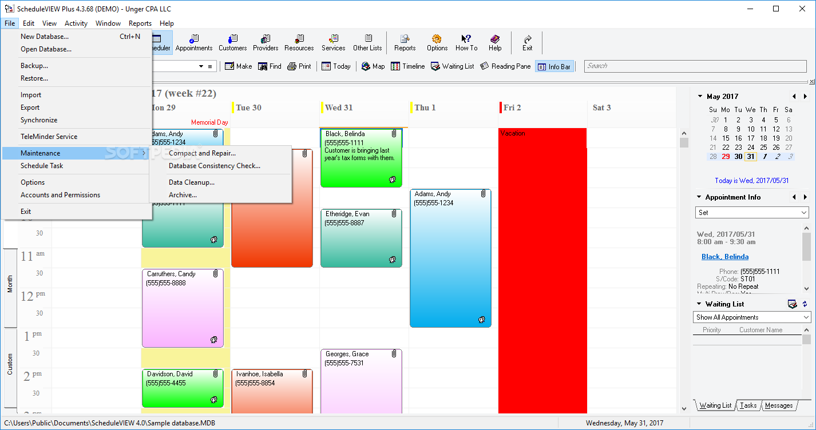Select New Database from the File menu
The height and width of the screenshot is (430, 816).
tap(77, 37)
